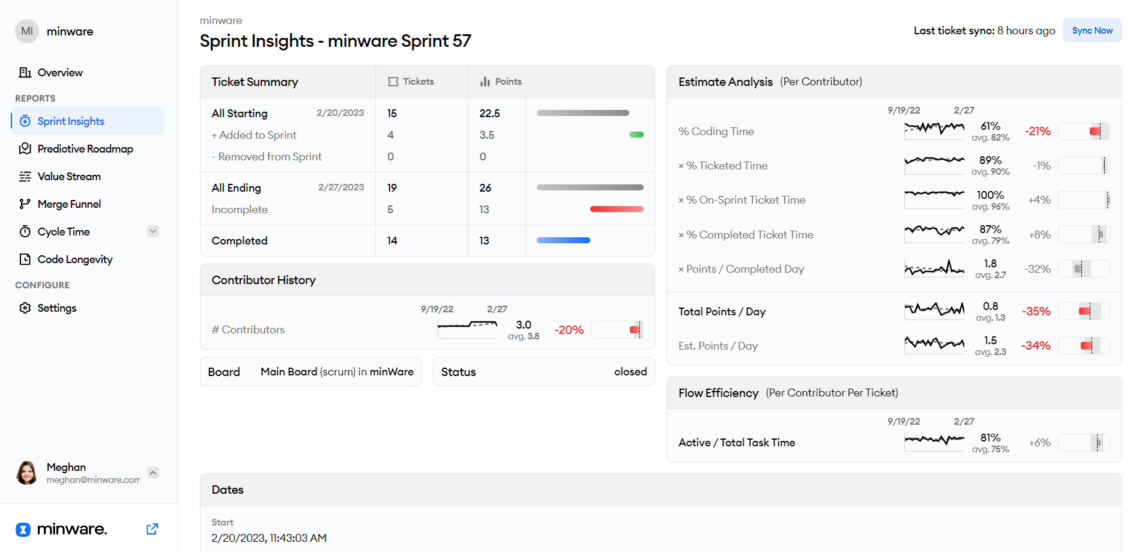1133x552 pixels.
Task: Click the Points bar-chart icon
Action: coord(485,81)
